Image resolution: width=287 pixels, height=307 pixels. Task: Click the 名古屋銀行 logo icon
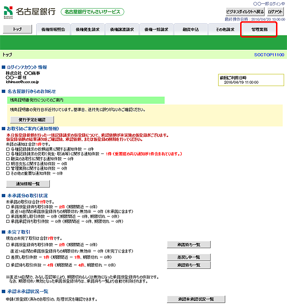pos(8,12)
